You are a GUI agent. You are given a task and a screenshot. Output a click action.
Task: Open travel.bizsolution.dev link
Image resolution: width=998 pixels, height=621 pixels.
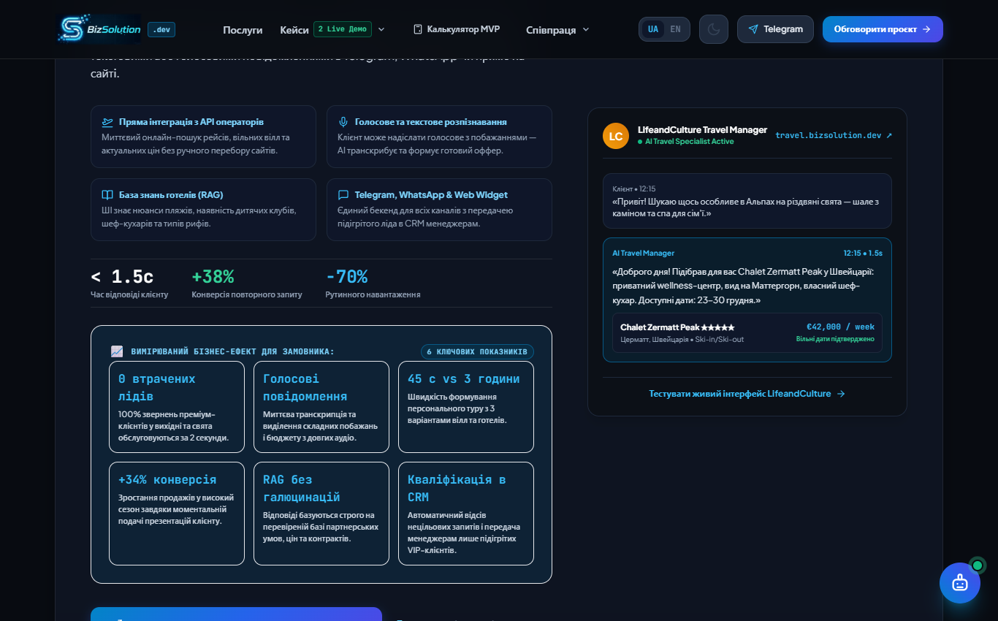(834, 135)
